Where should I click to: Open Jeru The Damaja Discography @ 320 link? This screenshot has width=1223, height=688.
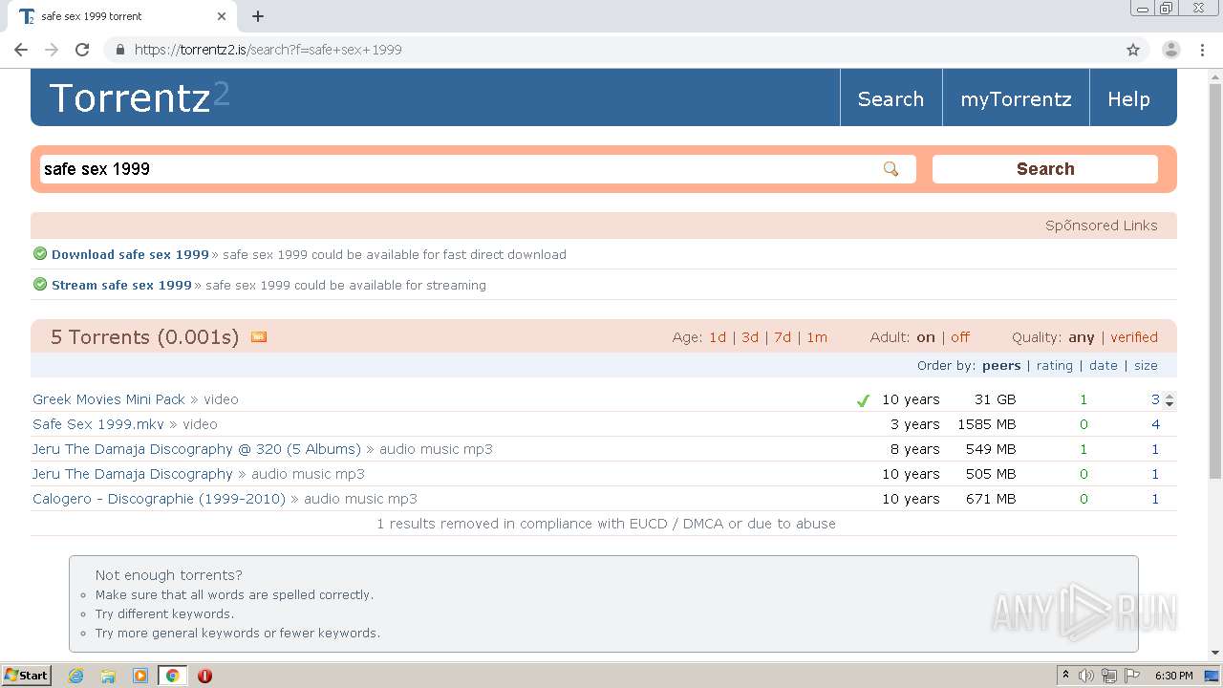(197, 449)
